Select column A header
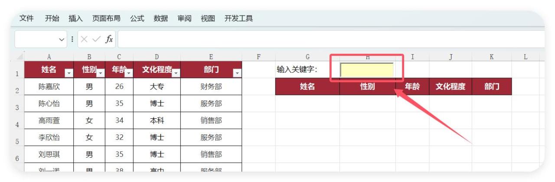Image resolution: width=555 pixels, height=182 pixels. [49, 57]
